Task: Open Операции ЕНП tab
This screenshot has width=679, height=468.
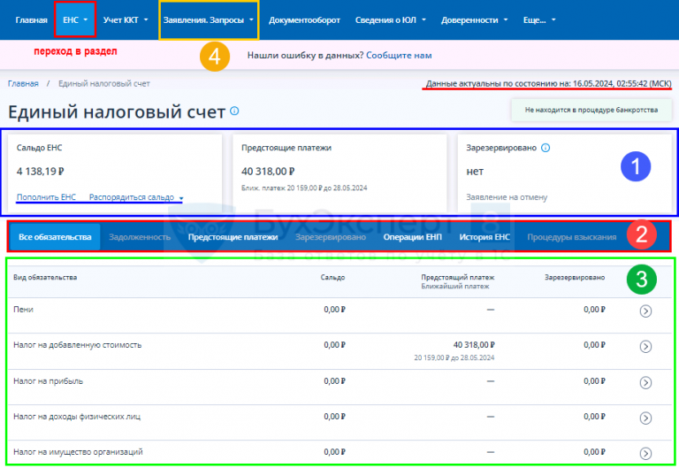Action: point(412,237)
